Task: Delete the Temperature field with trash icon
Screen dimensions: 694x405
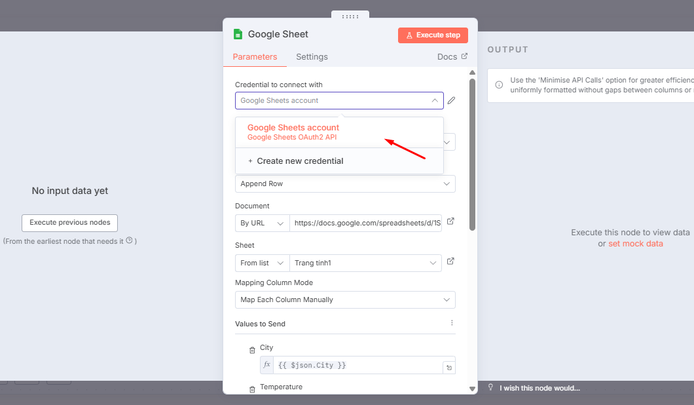Action: tap(252, 389)
